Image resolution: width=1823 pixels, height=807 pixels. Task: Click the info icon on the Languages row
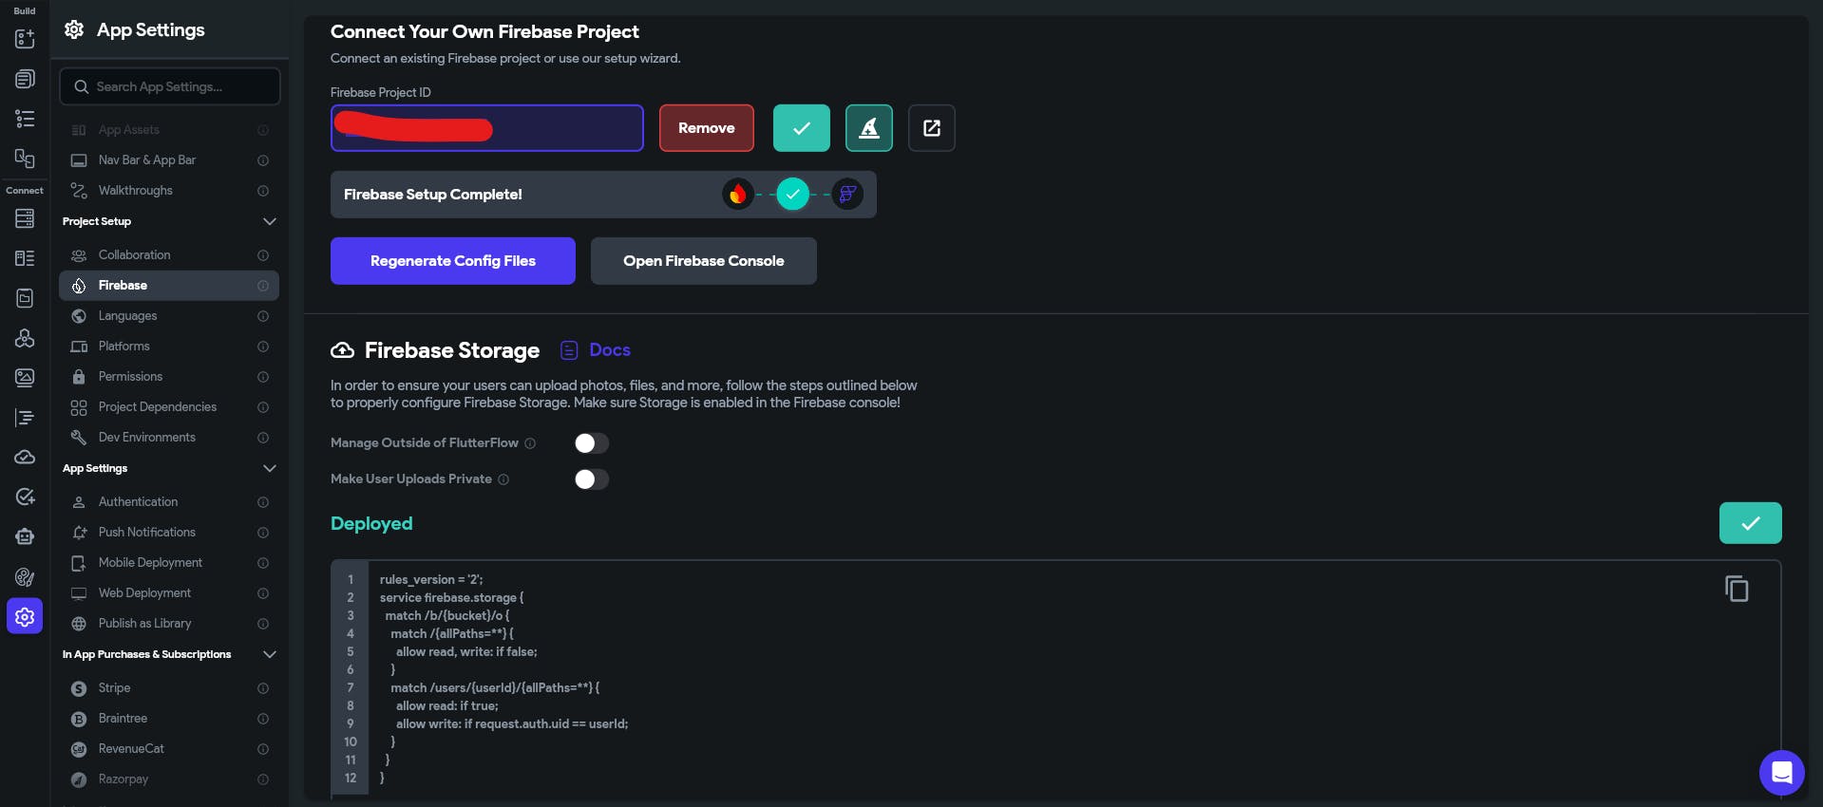(263, 316)
